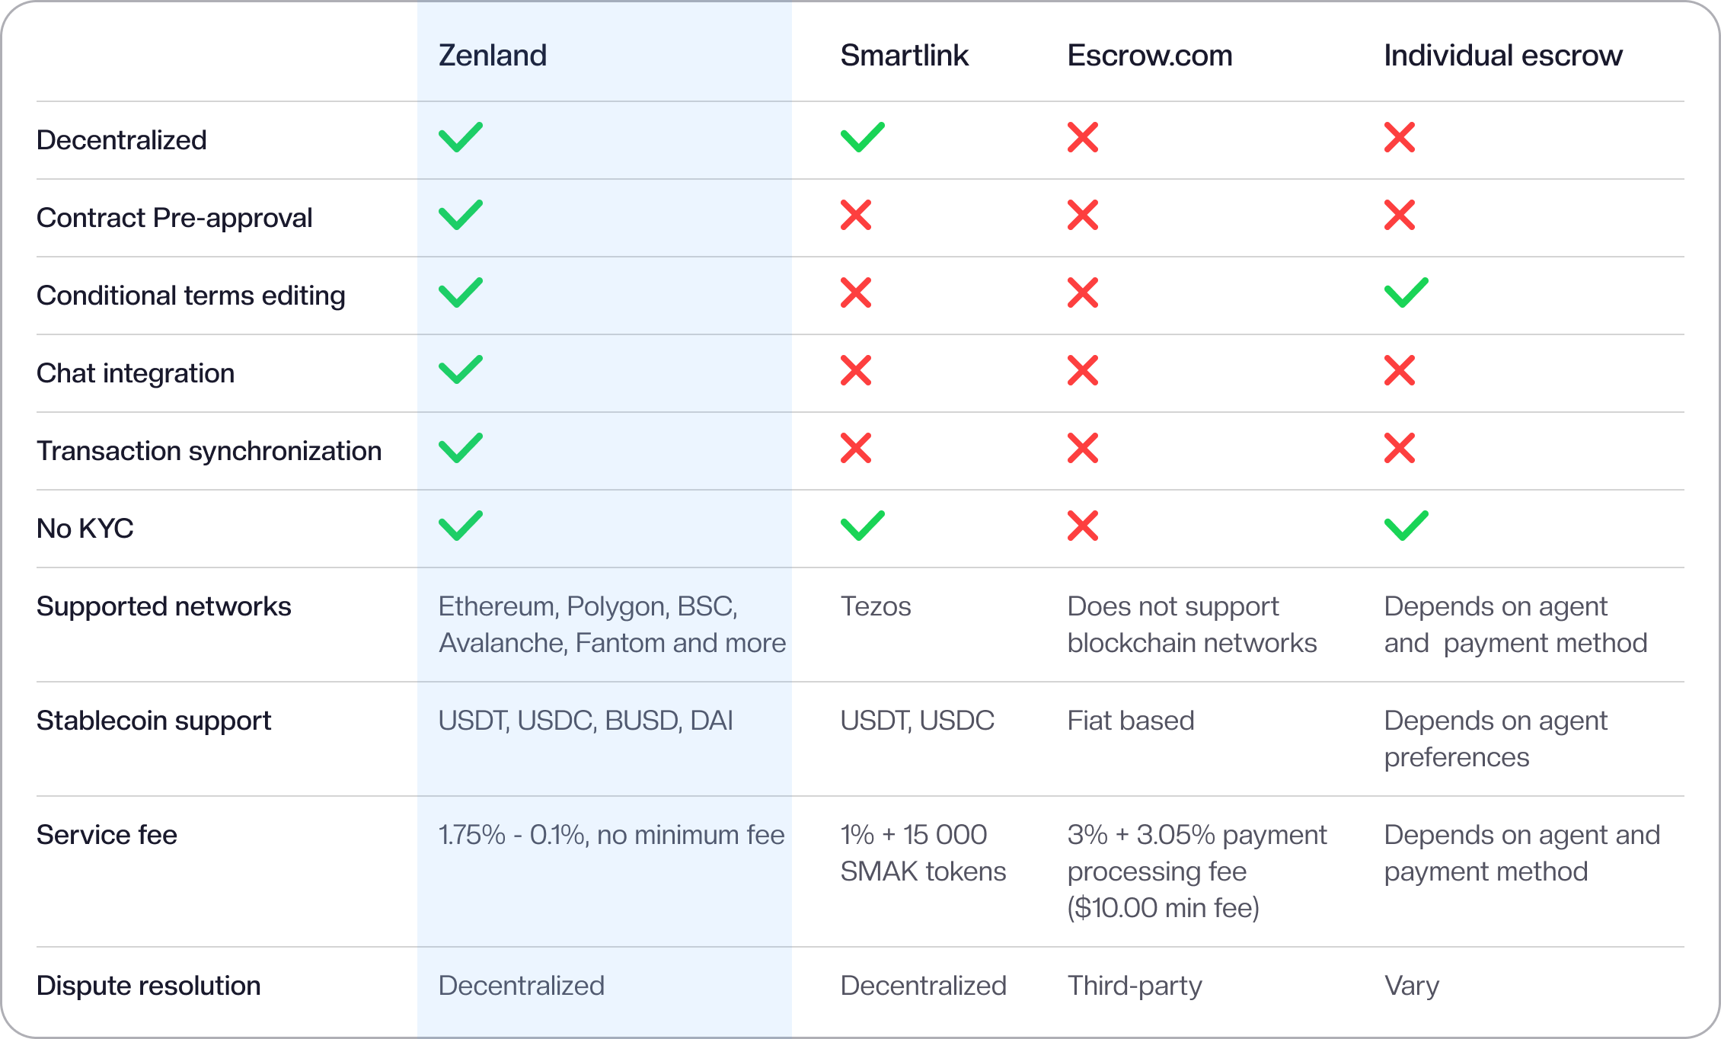Click Smartlink's green check for No KYC
The image size is (1721, 1039).
(x=863, y=526)
